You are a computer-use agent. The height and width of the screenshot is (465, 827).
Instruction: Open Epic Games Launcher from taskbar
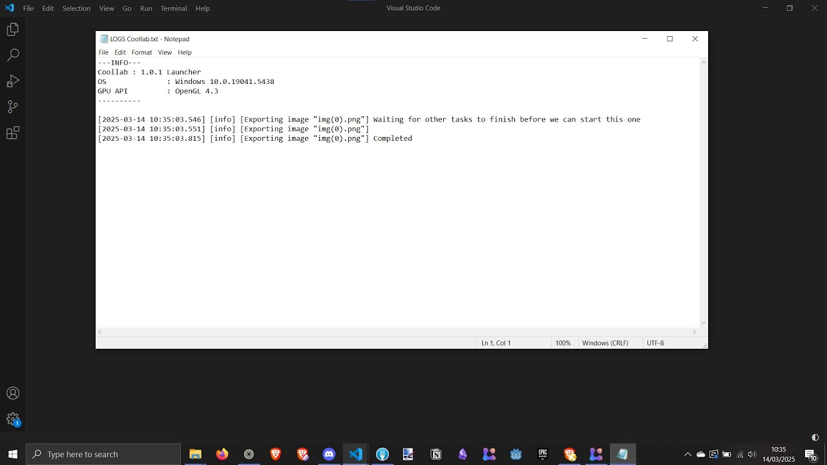(543, 454)
